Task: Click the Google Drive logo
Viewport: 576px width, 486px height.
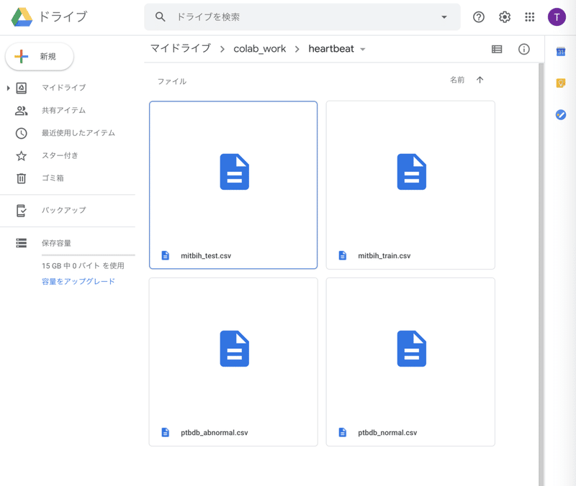Action: click(22, 17)
